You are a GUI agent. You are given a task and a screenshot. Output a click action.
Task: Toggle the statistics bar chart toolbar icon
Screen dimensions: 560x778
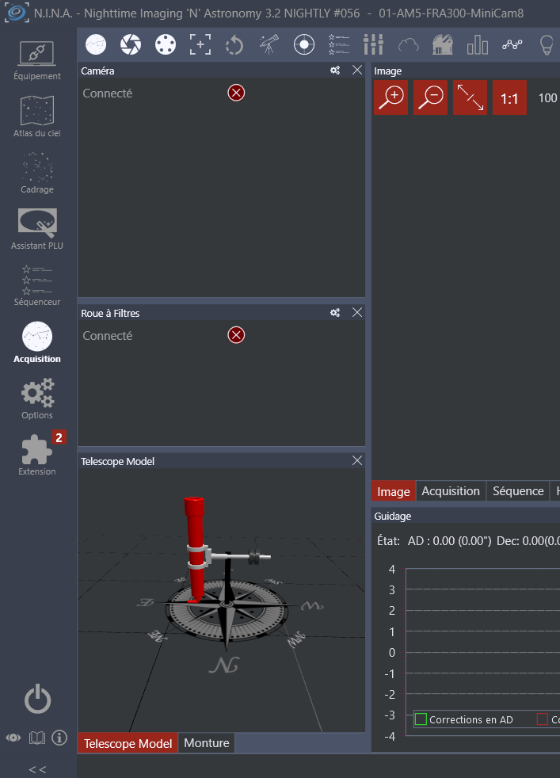pyautogui.click(x=478, y=44)
